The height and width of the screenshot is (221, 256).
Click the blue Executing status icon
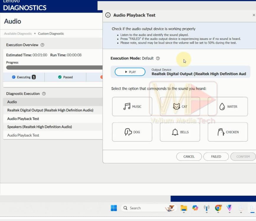[x=14, y=77]
